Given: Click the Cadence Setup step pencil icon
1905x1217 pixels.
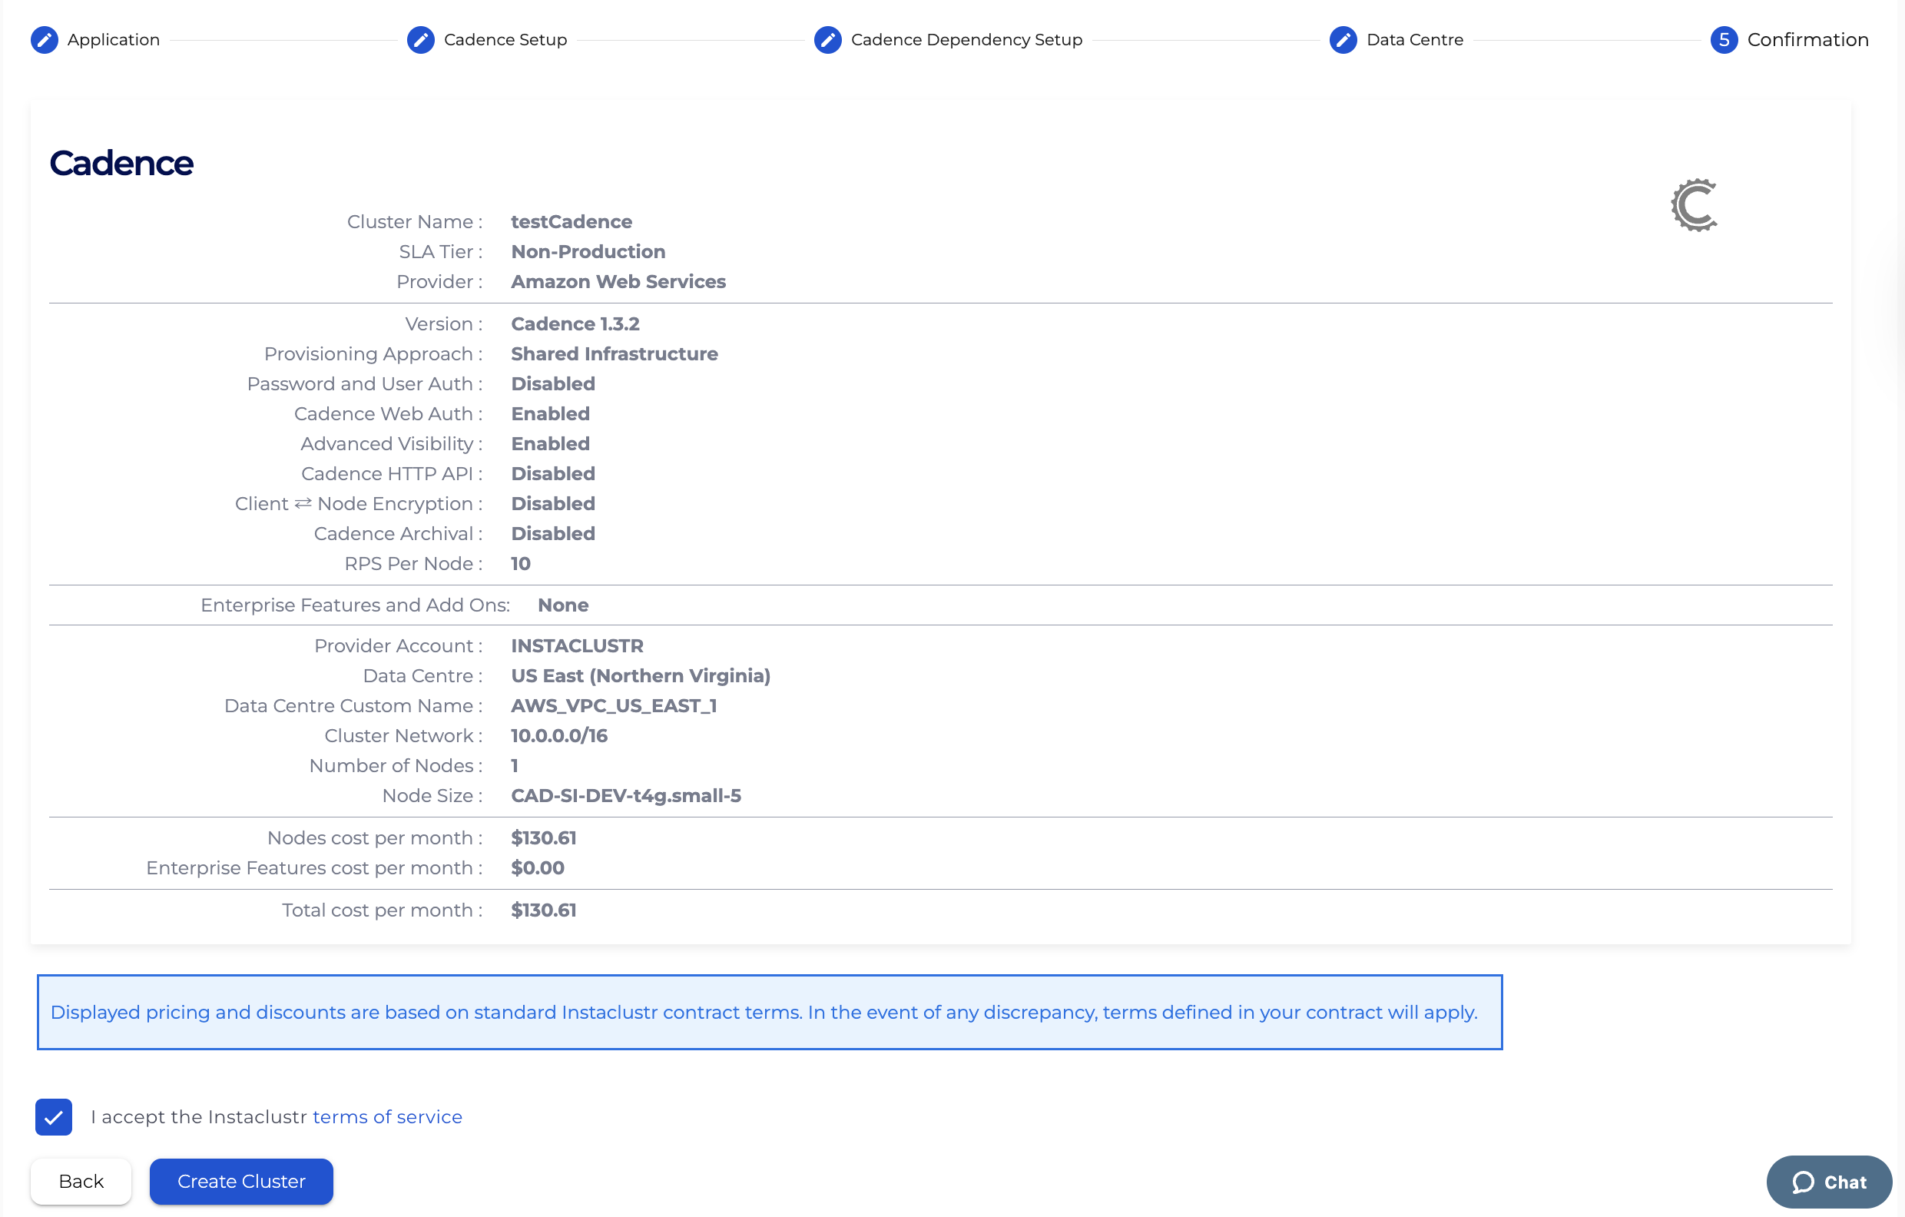Looking at the screenshot, I should point(421,39).
